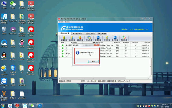Switch to the 软件授权服务 tab
The height and width of the screenshot is (108, 172).
[78, 34]
